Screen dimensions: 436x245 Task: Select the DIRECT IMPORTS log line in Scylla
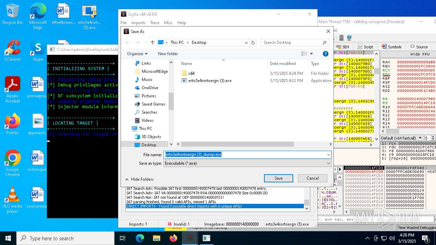point(215,206)
